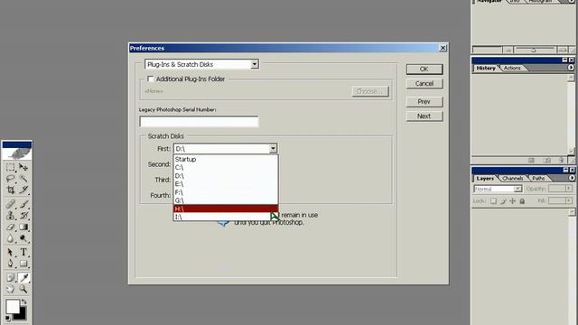Click OK in Preferences dialog
This screenshot has width=578, height=325.
(424, 70)
